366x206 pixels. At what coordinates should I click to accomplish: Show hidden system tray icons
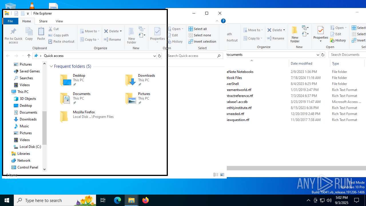308,200
